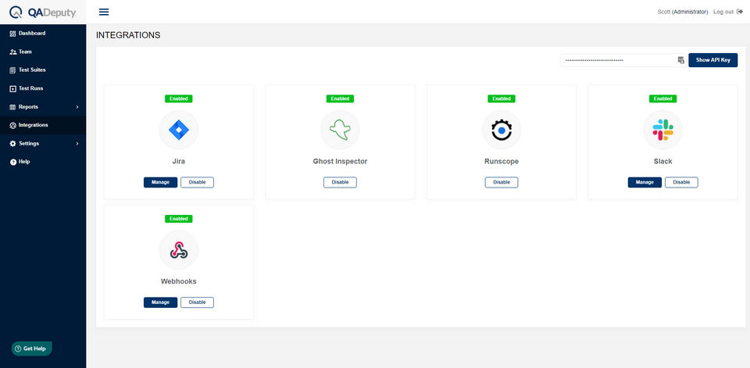Viewport: 750px width, 368px height.
Task: Open the Test Suites menu item
Action: pos(43,70)
